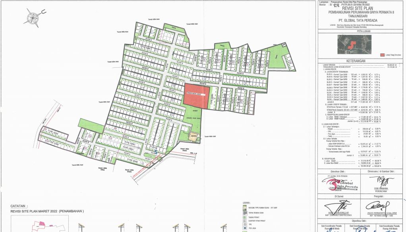
Task: Click the Pos Jaga legend symbol
Action: [245, 228]
